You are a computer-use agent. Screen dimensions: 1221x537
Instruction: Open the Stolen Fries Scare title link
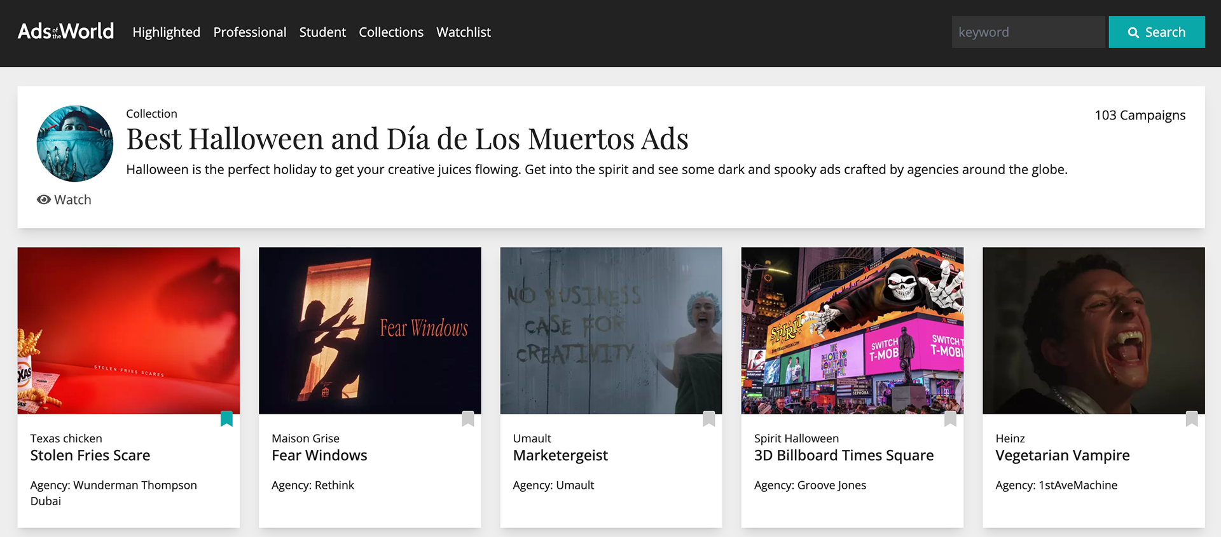coord(90,456)
